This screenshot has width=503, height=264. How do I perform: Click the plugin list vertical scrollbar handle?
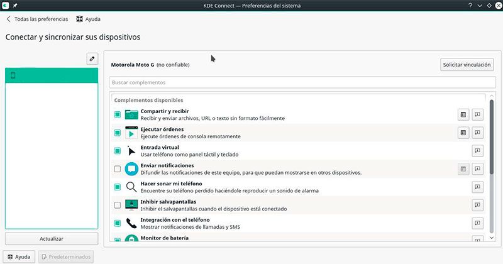coord(492,137)
